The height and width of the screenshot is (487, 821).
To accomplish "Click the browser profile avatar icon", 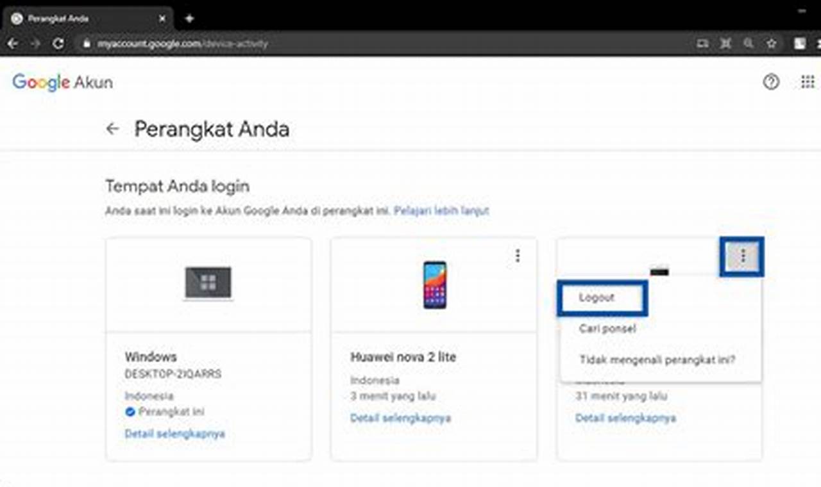I will pyautogui.click(x=800, y=44).
